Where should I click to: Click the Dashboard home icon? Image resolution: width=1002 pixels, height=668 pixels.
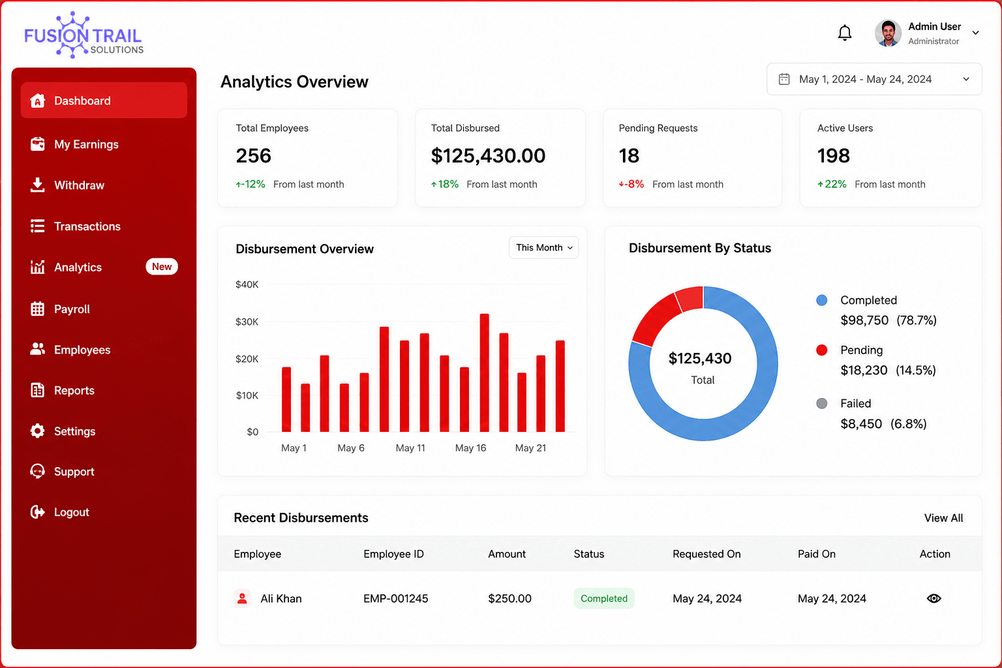[38, 100]
